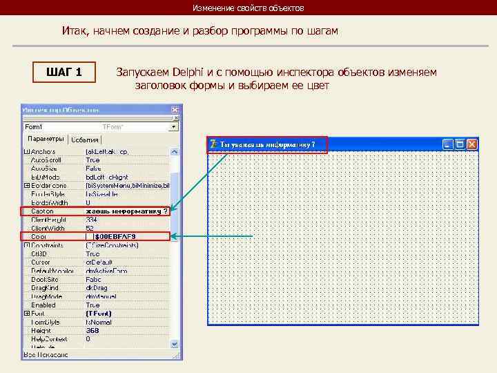Expand the BorderIcons property node
The height and width of the screenshot is (373, 497).
pos(27,186)
